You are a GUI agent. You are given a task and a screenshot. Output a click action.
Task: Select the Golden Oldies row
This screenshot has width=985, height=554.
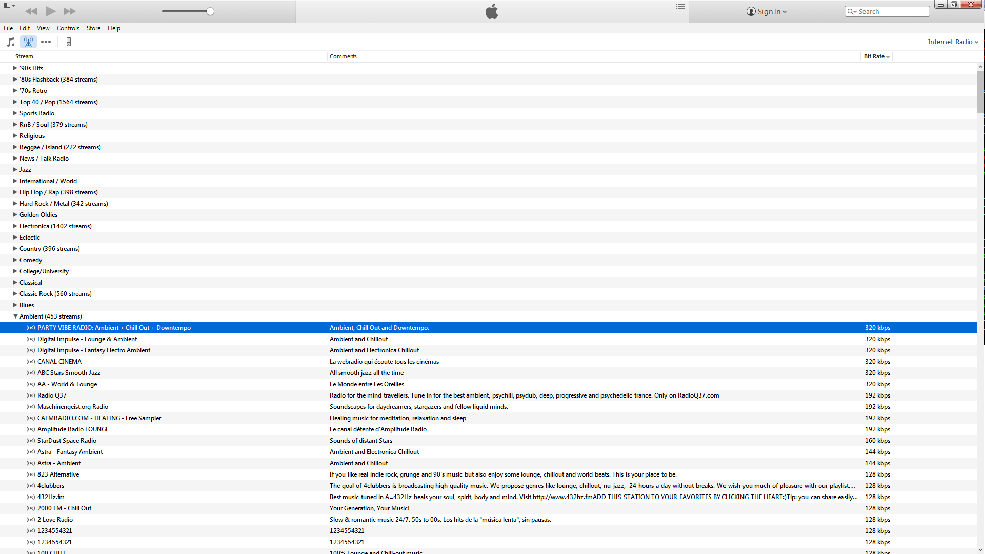(x=488, y=215)
